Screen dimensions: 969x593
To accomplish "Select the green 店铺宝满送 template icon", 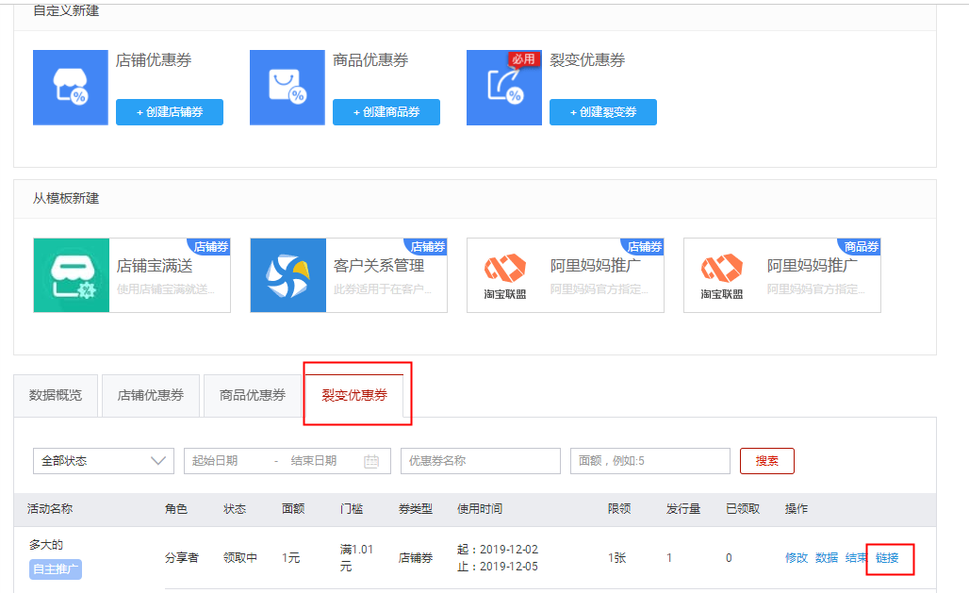I will click(72, 275).
